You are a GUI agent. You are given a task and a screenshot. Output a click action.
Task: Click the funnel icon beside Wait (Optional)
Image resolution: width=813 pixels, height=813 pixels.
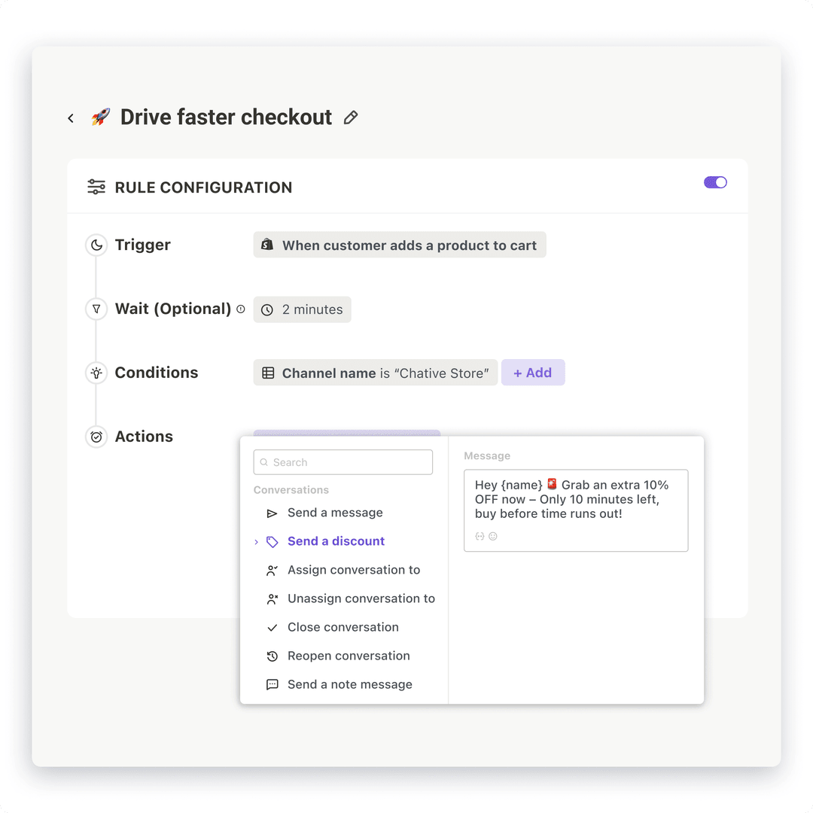(96, 309)
